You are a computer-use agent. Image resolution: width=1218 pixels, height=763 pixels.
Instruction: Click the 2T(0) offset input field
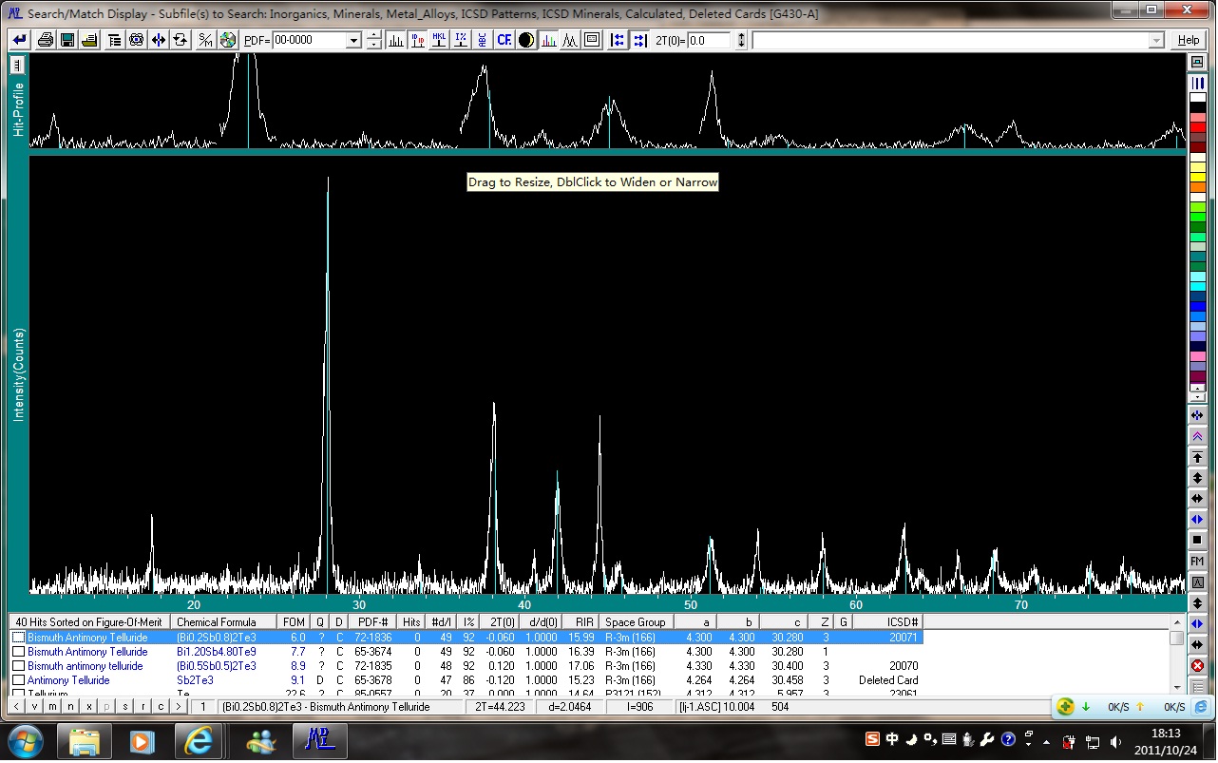point(709,40)
